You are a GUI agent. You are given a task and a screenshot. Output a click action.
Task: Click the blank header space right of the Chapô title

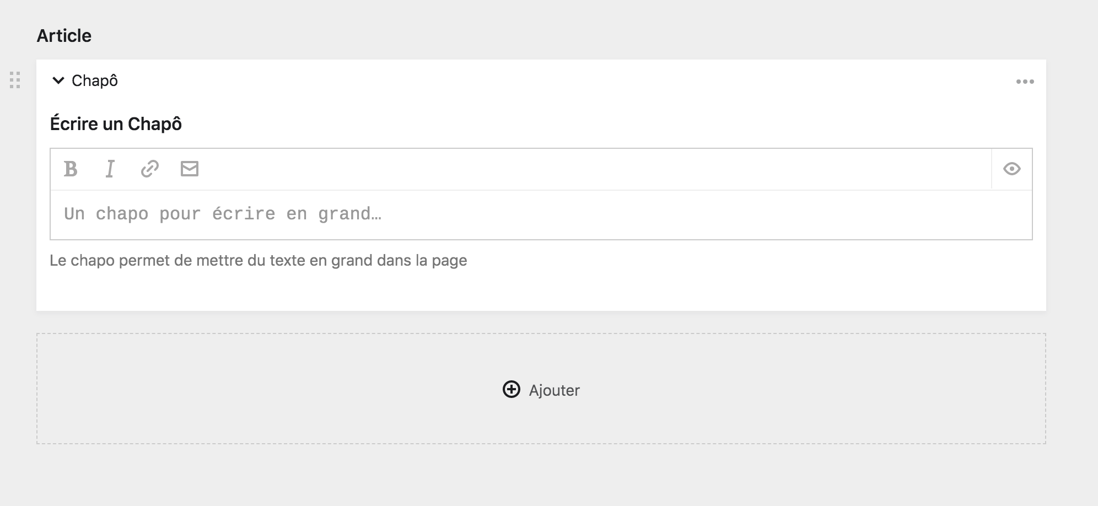[x=551, y=81]
